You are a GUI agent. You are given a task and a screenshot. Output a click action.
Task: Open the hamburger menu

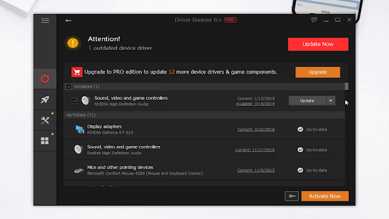click(45, 20)
